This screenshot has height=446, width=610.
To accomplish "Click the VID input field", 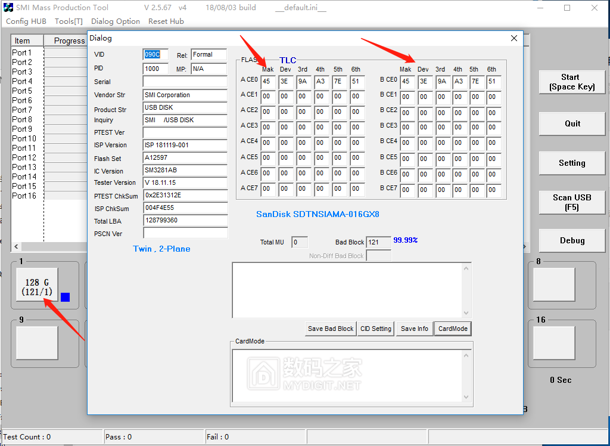I will pos(155,54).
